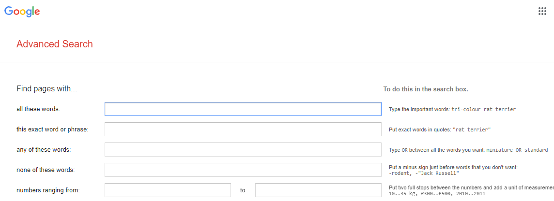This screenshot has width=554, height=201.
Task: Click the 'numbers ranging from' start field
Action: click(168, 190)
